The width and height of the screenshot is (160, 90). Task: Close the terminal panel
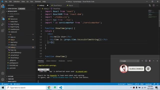point(157,61)
